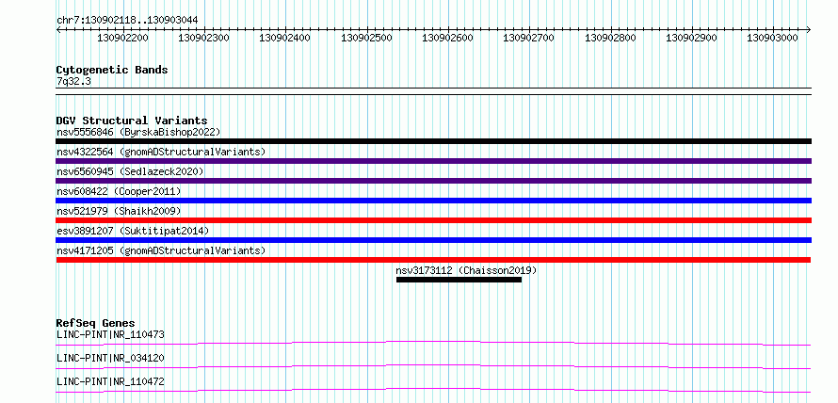Select the 7q32.3 band label
838x403 pixels.
(x=73, y=82)
